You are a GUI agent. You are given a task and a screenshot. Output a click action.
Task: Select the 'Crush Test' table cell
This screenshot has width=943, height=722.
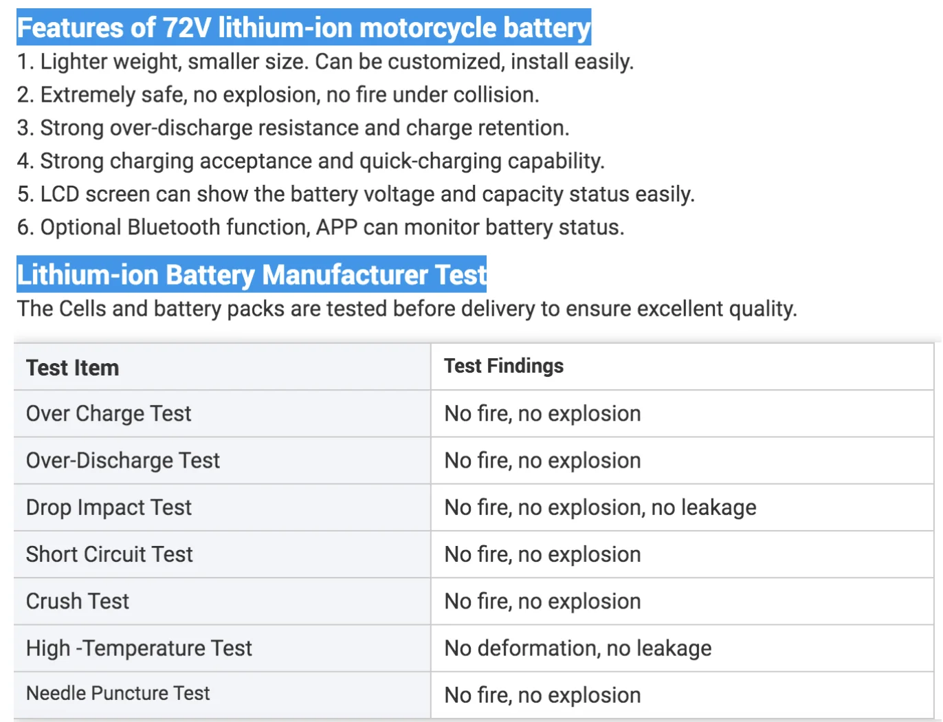(x=78, y=601)
